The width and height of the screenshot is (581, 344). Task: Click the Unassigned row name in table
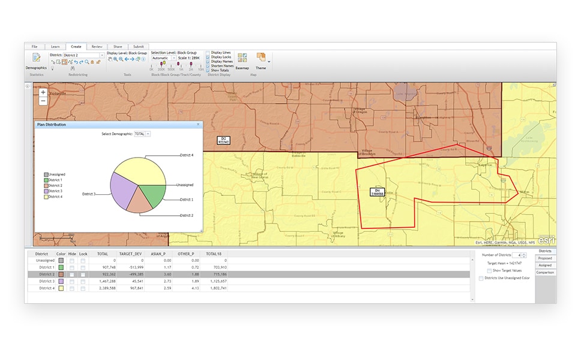(x=45, y=261)
